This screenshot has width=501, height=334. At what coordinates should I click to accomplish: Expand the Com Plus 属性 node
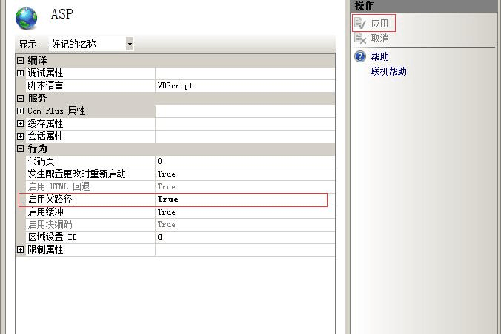[x=21, y=111]
